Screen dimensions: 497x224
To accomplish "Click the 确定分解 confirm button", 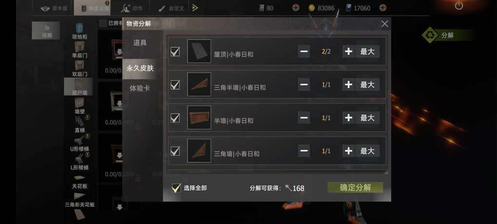I will tap(355, 187).
